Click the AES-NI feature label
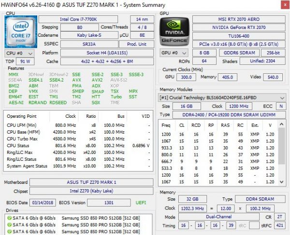This screenshot has width=290, height=235. (16, 102)
